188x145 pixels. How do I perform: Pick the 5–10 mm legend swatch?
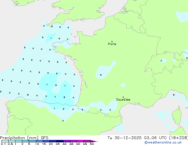[x=32, y=141]
